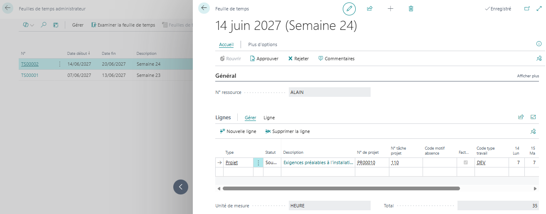Select the Ligne tab in the Lignes section
The image size is (546, 214).
click(269, 118)
